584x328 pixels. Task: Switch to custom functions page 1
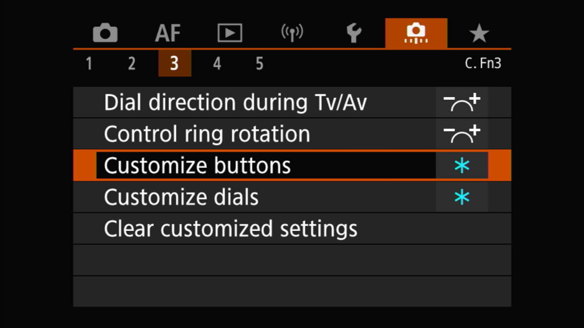tap(89, 63)
